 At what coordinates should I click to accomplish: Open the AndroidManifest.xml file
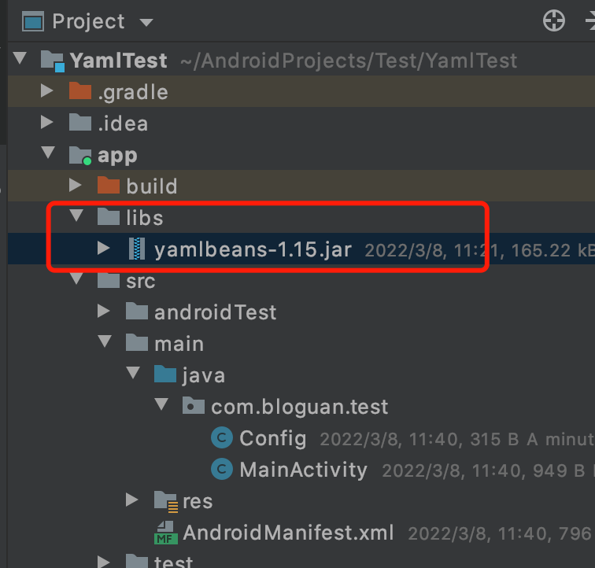coord(288,533)
